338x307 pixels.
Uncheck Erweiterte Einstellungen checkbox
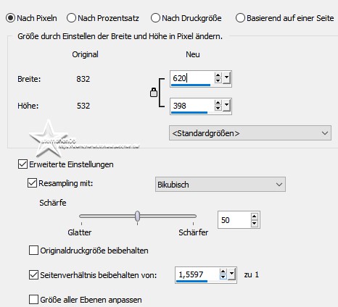click(x=22, y=164)
